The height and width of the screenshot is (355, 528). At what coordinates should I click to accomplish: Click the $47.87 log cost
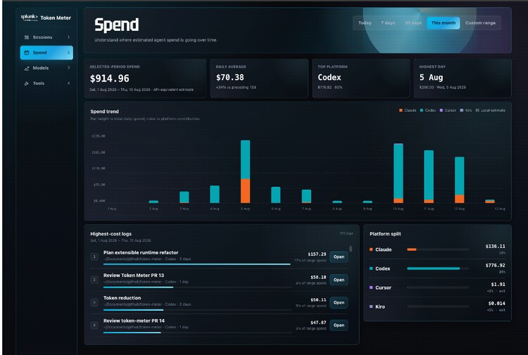point(318,323)
